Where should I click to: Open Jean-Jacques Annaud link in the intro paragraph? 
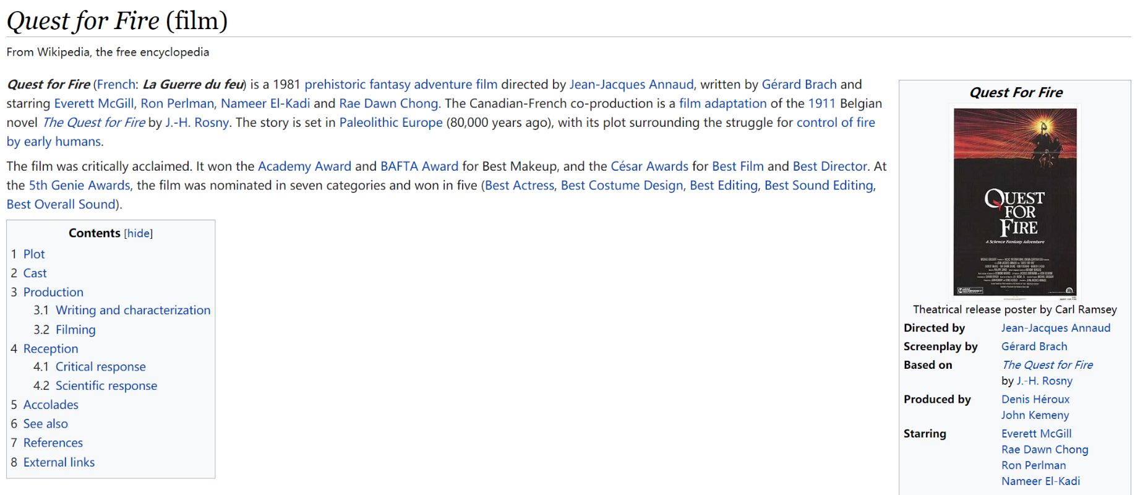click(x=632, y=84)
